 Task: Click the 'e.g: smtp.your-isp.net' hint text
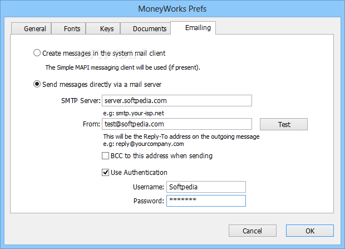tap(134, 113)
